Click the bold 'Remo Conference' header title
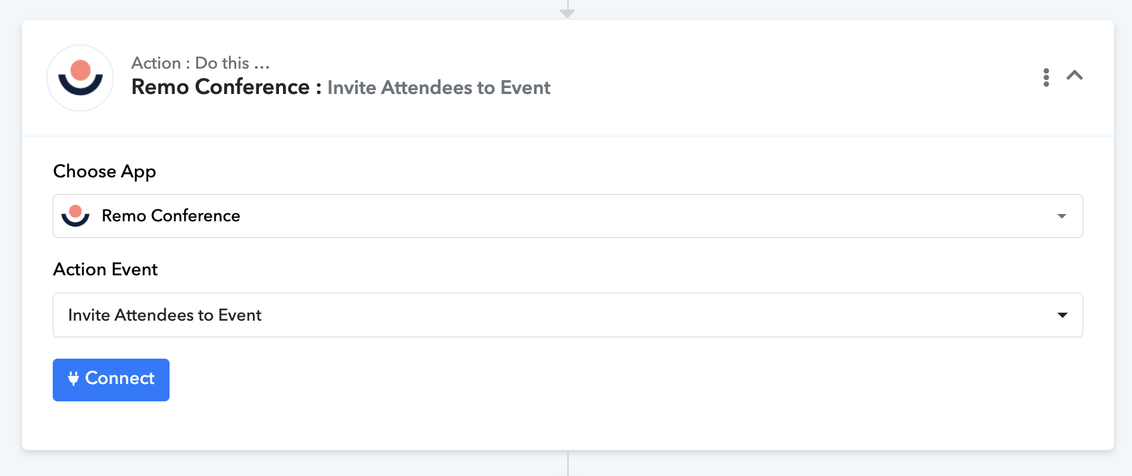This screenshot has width=1132, height=476. (220, 87)
